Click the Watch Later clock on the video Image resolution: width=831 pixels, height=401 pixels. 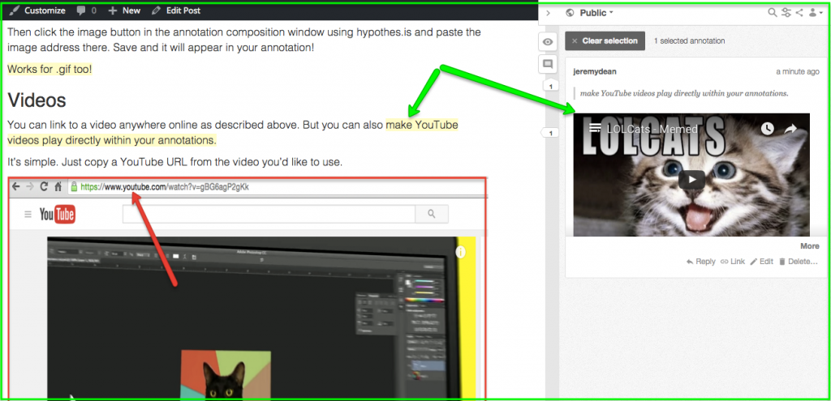(768, 128)
